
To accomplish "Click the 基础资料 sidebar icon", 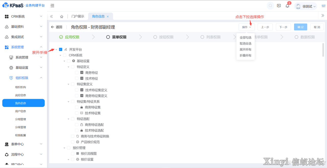I will pyautogui.click(x=7, y=27).
